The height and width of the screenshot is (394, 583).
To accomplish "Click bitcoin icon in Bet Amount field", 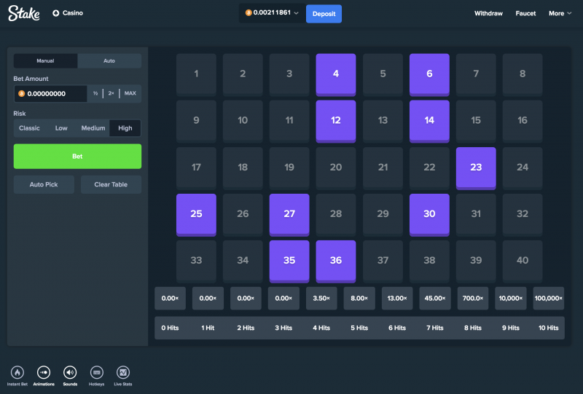I will coord(22,94).
